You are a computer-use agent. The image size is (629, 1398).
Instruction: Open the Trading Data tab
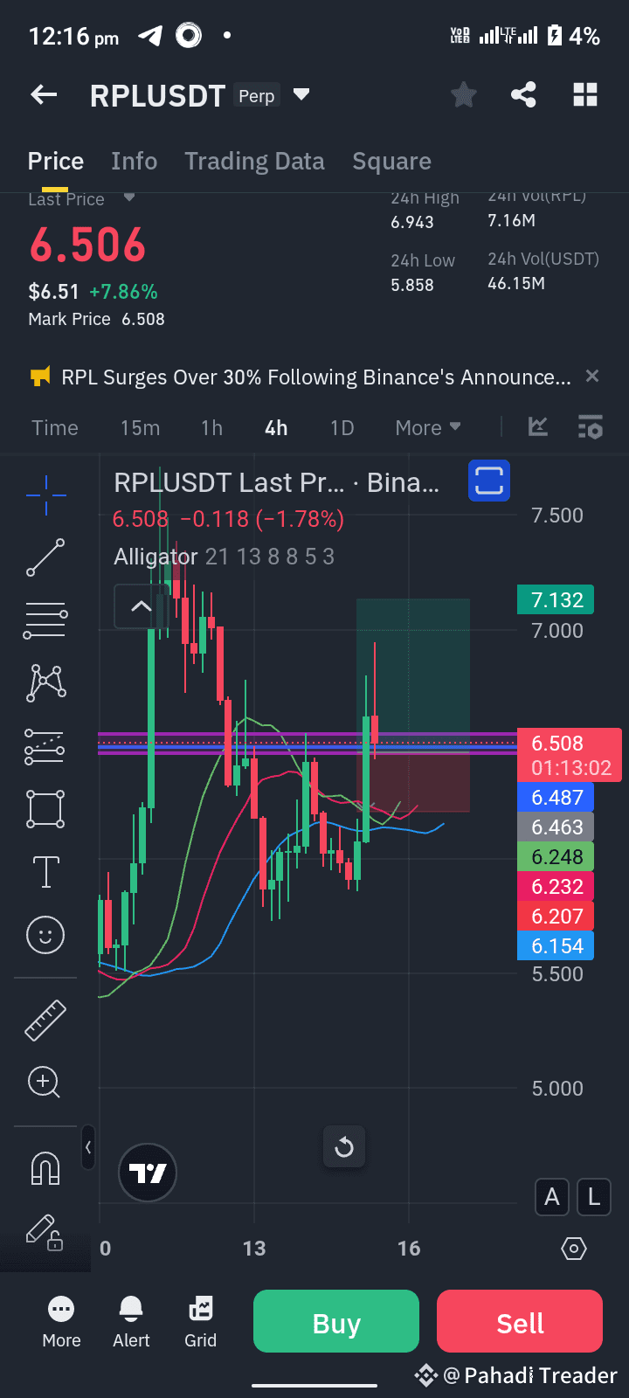point(254,161)
